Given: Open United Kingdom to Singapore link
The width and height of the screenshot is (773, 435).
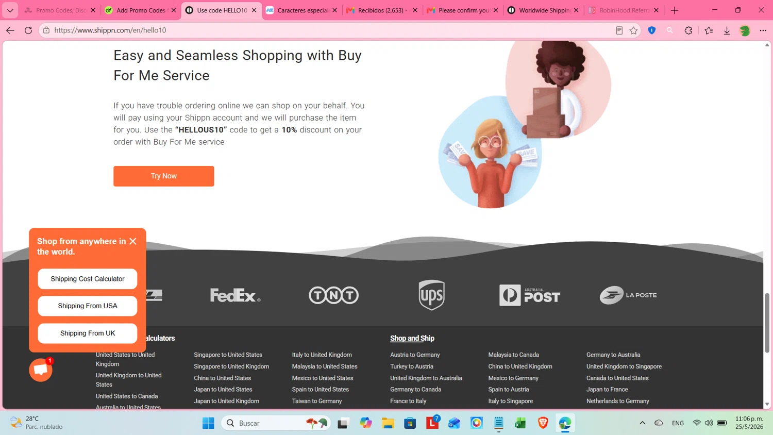Looking at the screenshot, I should coord(624,366).
